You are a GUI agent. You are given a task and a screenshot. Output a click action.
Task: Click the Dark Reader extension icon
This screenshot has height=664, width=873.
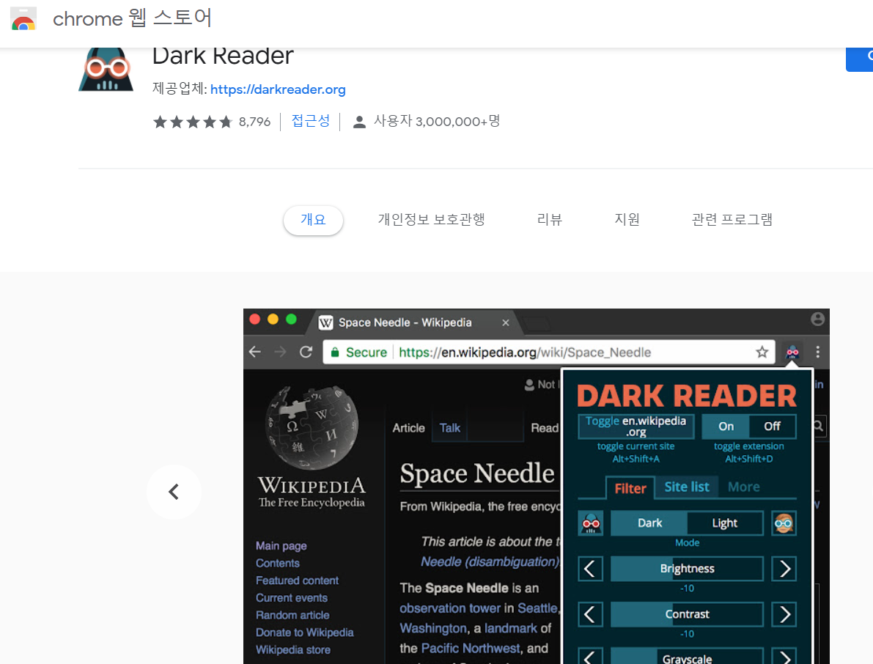pyautogui.click(x=106, y=69)
